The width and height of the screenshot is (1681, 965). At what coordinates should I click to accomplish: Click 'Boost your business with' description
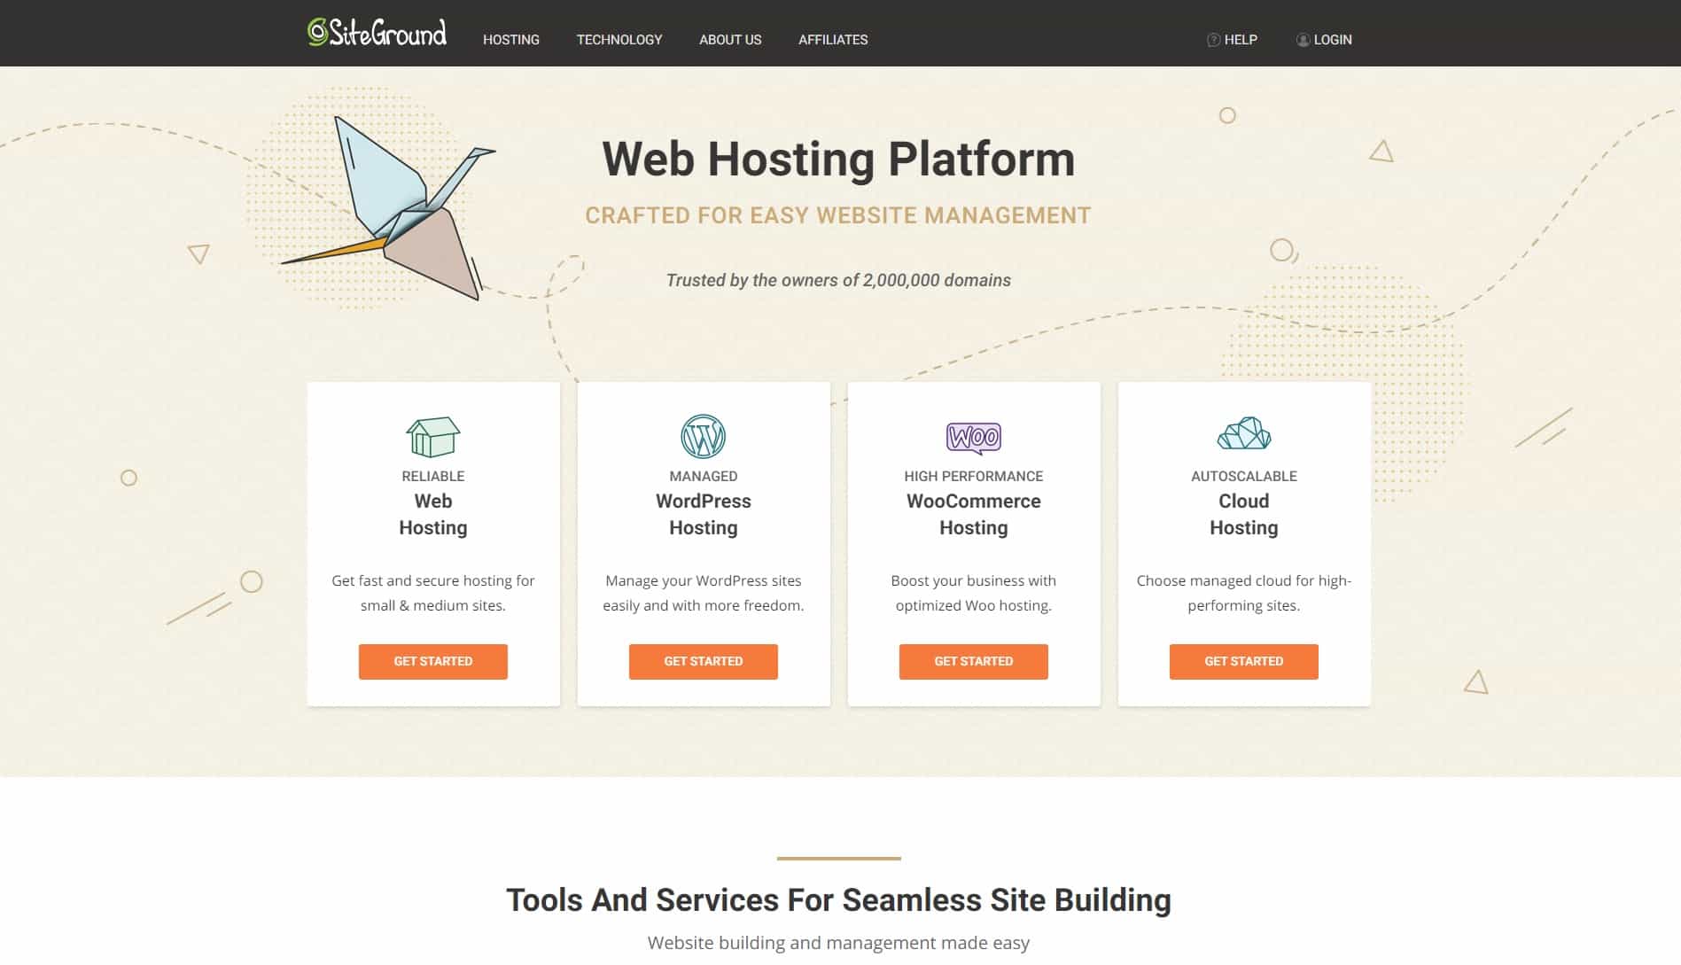(974, 593)
